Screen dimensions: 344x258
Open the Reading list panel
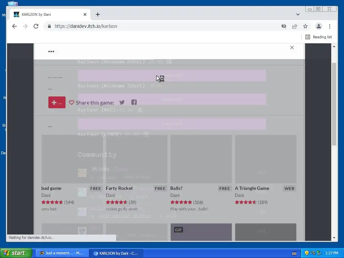[x=319, y=37]
